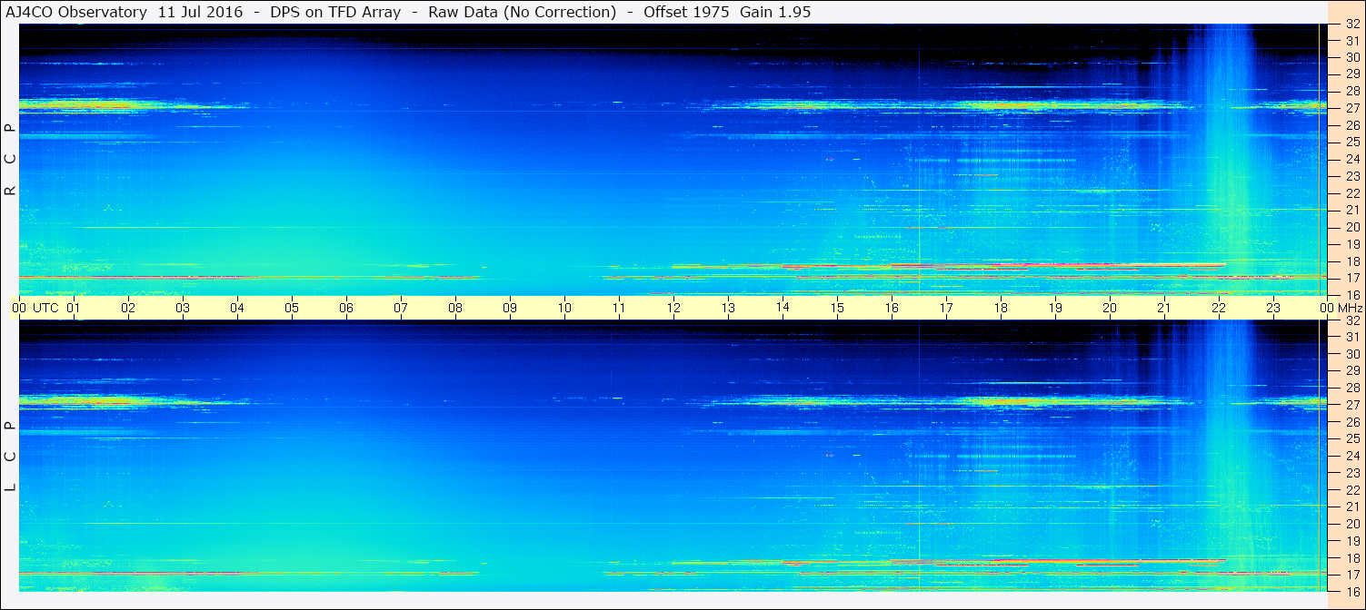Click the 09 hour label on UTC axis
1366x610 pixels.
[x=510, y=308]
